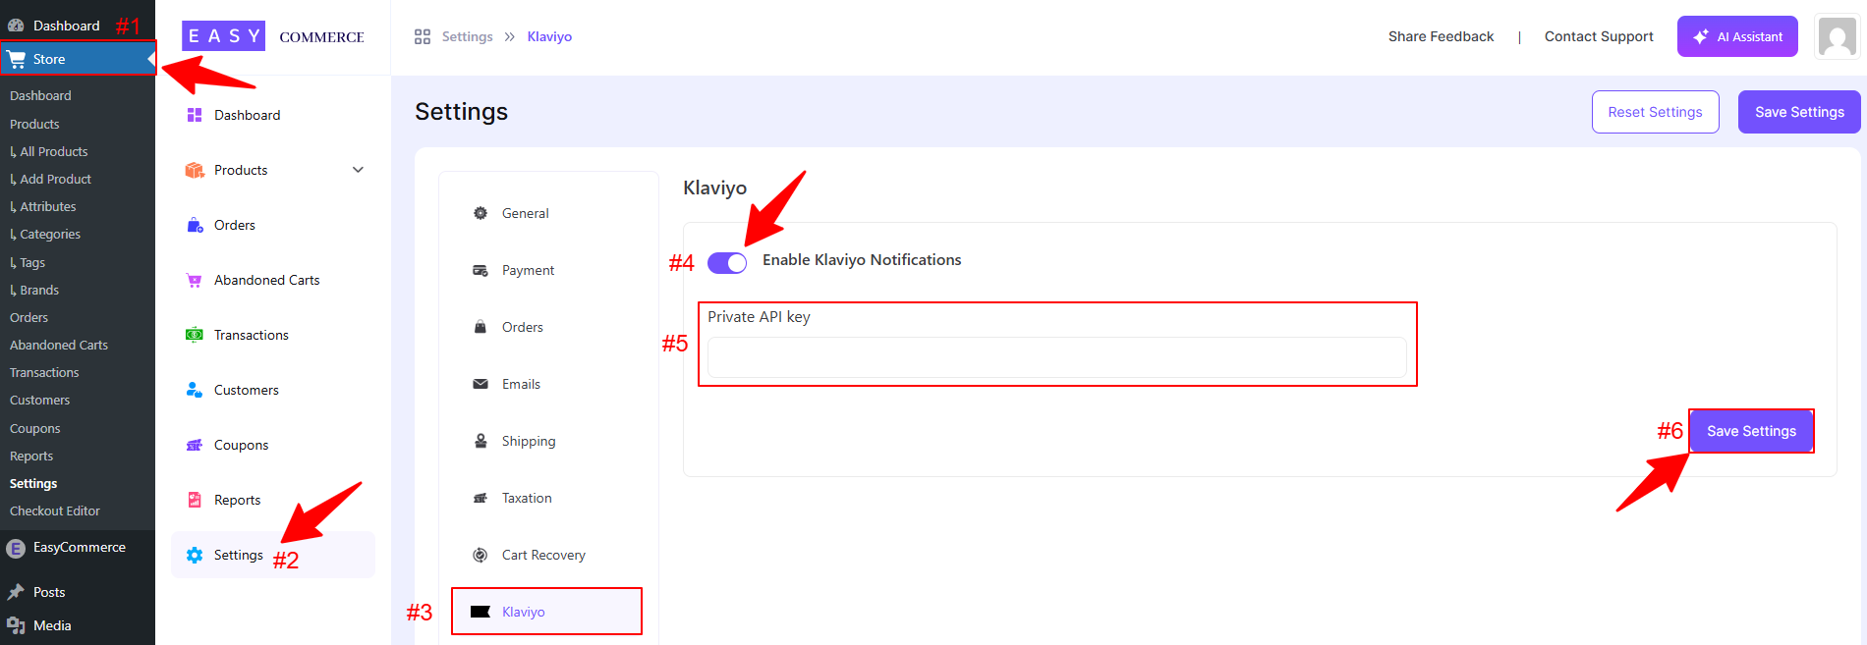
Task: Click the blue Settings gear icon
Action: pos(195,555)
